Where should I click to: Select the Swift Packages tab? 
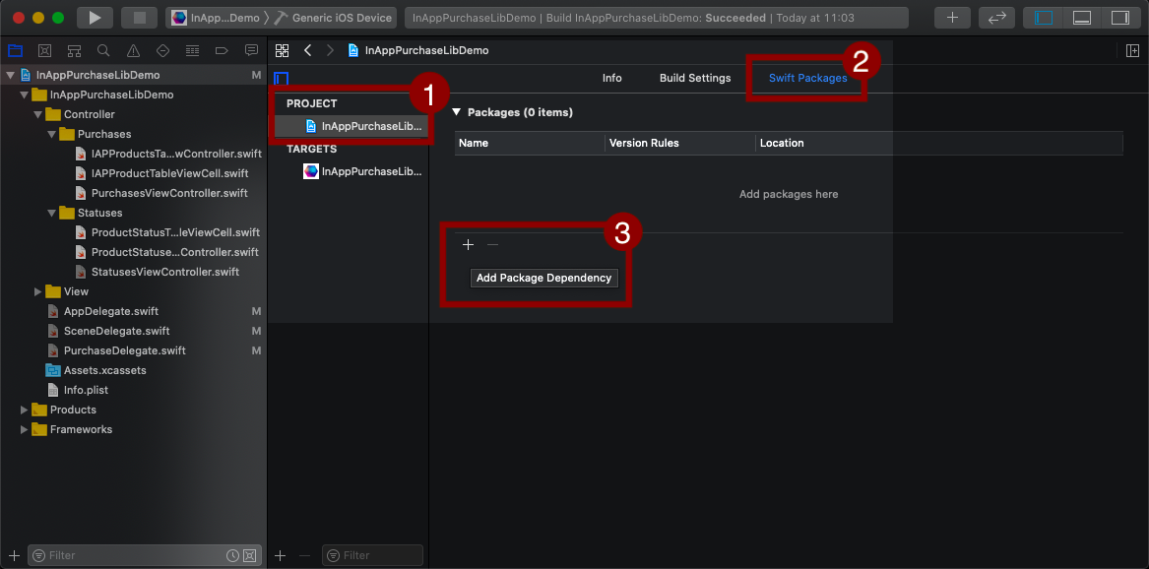pos(807,79)
